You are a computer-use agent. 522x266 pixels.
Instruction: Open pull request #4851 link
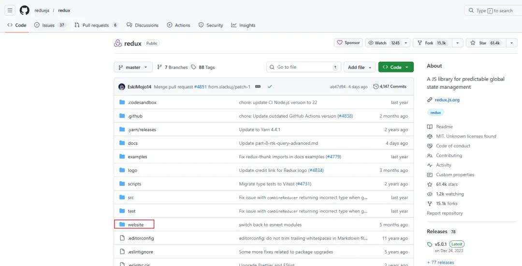point(201,86)
